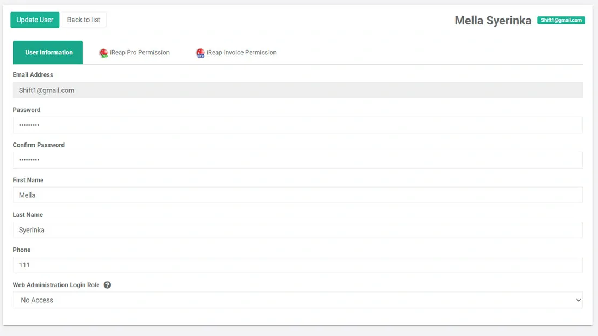Click the dropdown chevron on the role field

pyautogui.click(x=578, y=300)
